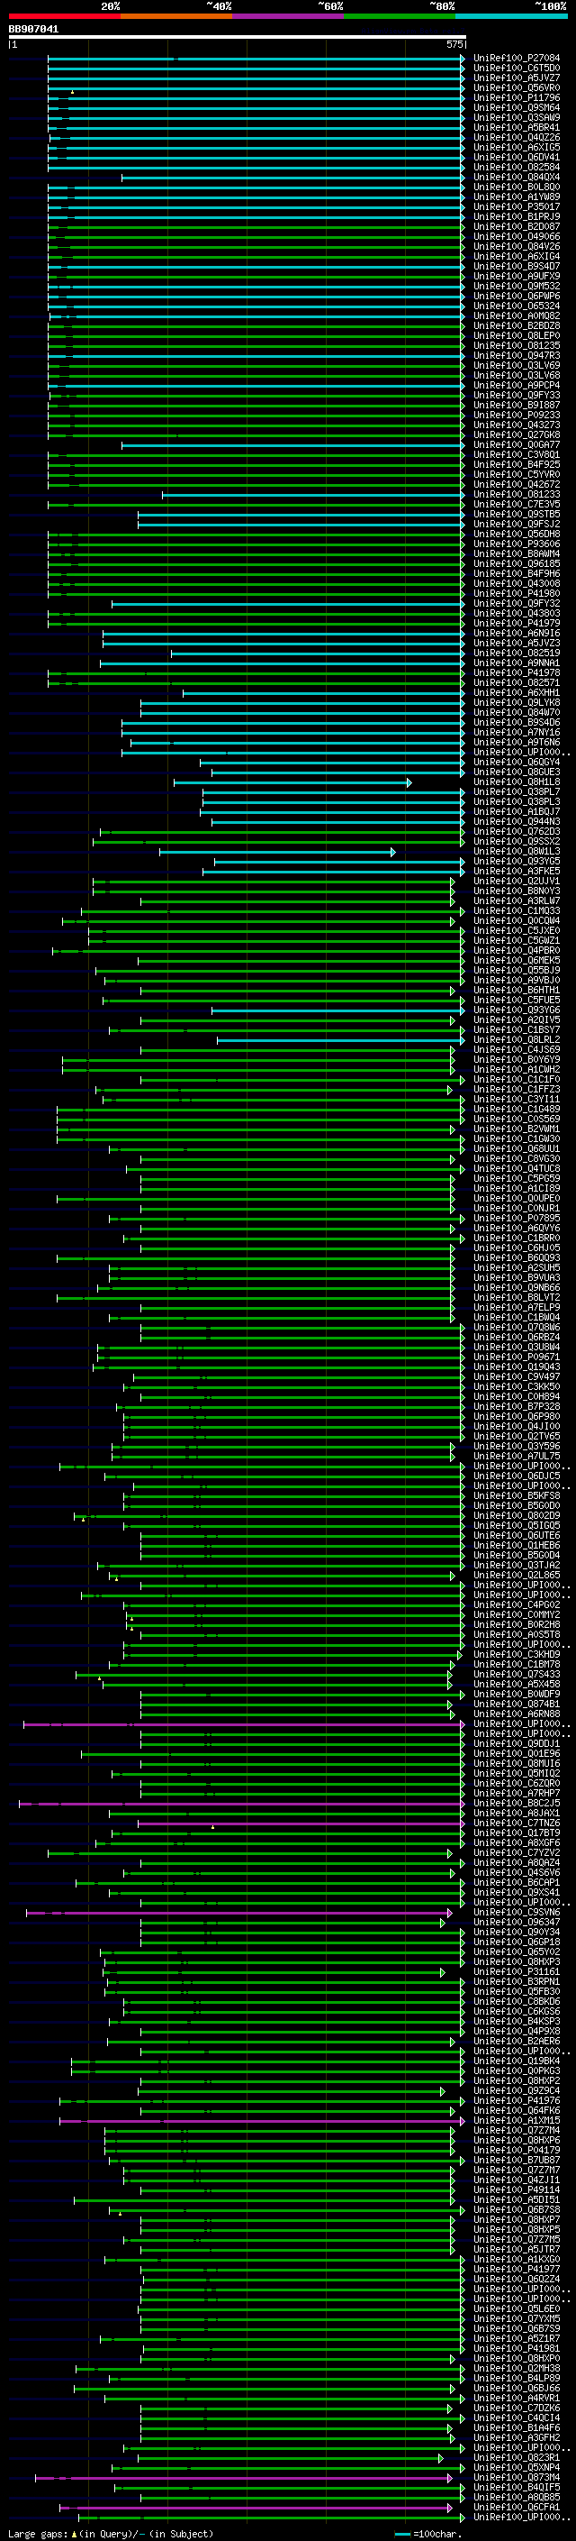Click label UniRef100_A1YW89
Screen dimensions: 576x2541
pyautogui.click(x=517, y=197)
